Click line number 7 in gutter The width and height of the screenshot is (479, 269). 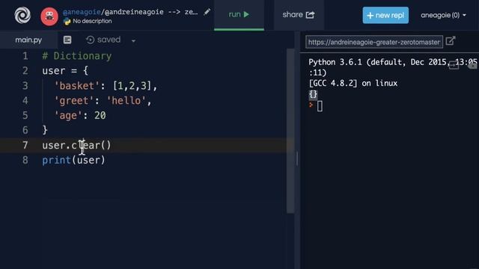(25, 145)
